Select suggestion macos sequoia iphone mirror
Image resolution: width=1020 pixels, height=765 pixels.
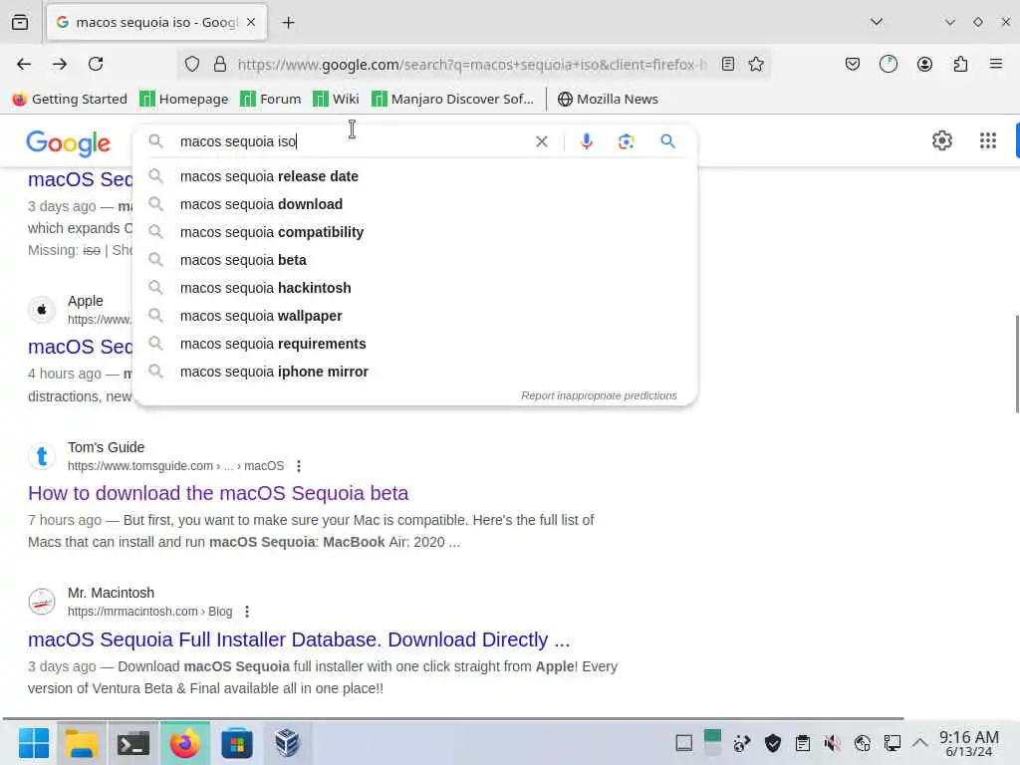click(415, 373)
